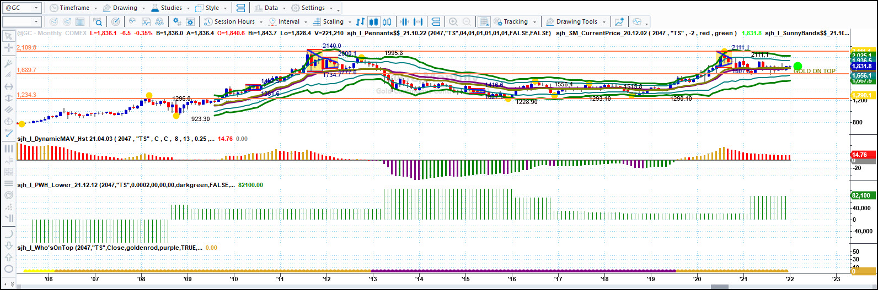Click the chat-chart bubble icon
Viewport: 878px width, 290px height.
coord(637,21)
